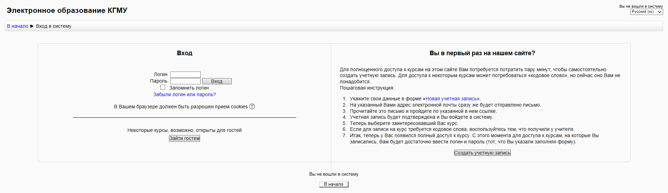Click top-right Вы не вошли в систему text
Viewport: 668px width, 193px height.
641,6
